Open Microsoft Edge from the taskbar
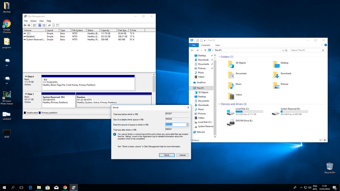Viewport: 340px width, 191px height. pyautogui.click(x=30, y=188)
